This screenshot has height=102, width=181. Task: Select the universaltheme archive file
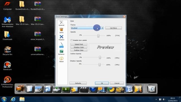pos(38,51)
